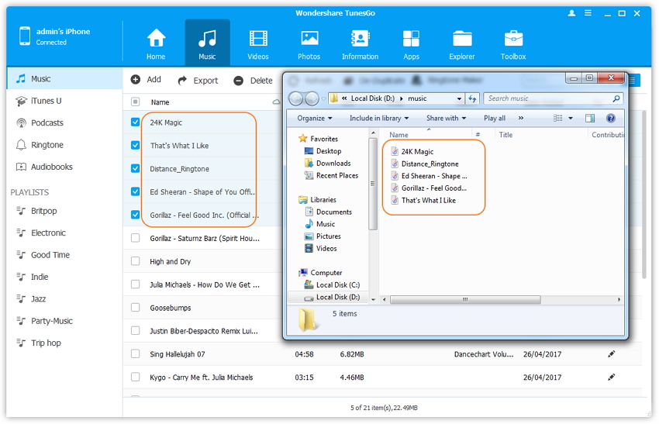659x424 pixels.
Task: Uncheck the 24K Magic song checkbox
Action: pos(136,122)
